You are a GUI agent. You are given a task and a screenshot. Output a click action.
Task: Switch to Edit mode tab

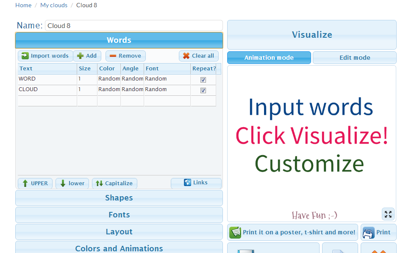click(x=355, y=58)
